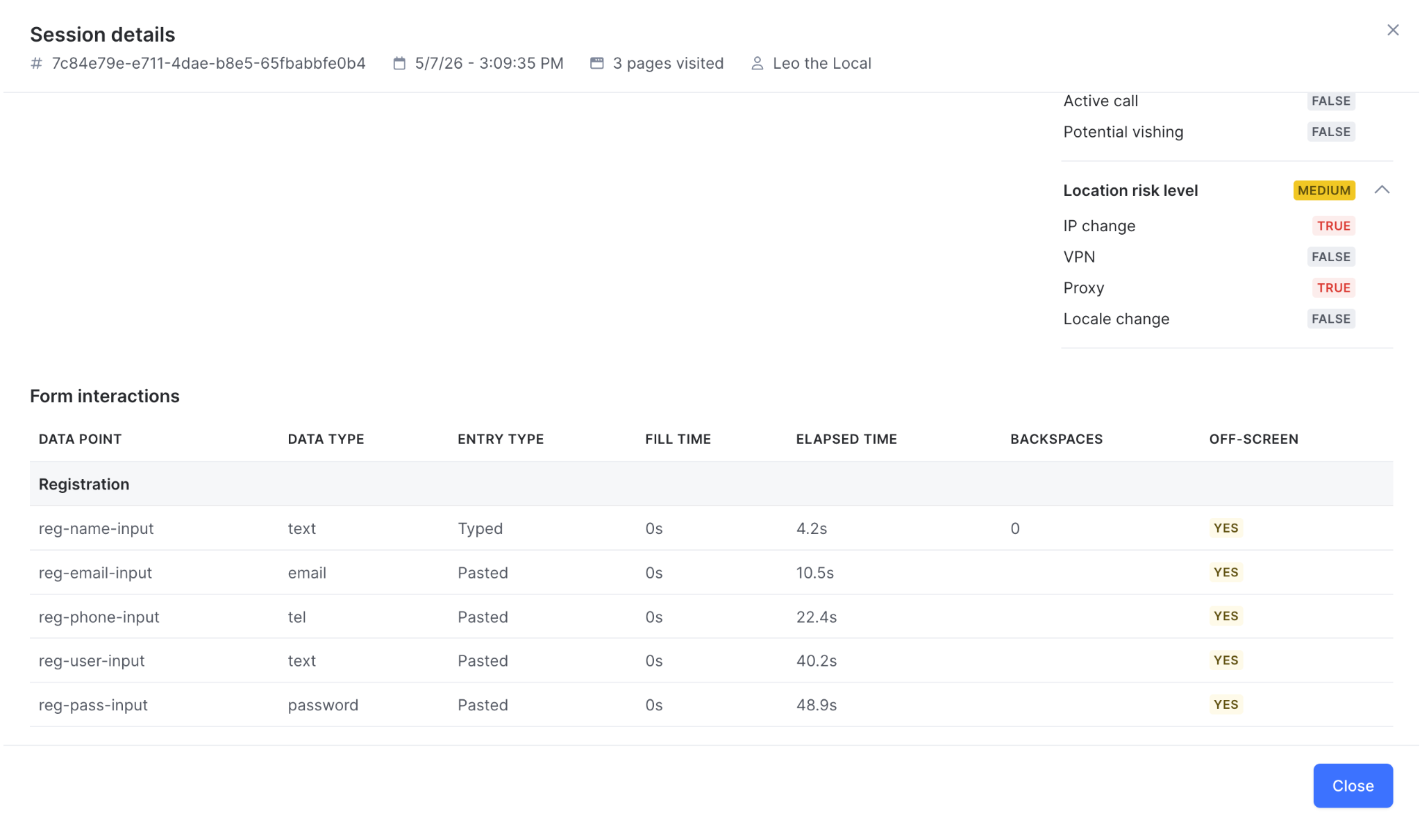Click the Pasted entry for reg-email-input
The height and width of the screenshot is (827, 1422).
[x=483, y=573]
